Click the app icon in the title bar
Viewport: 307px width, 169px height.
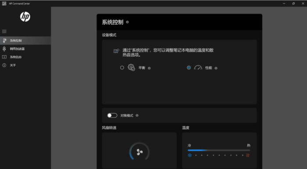click(x=4, y=3)
